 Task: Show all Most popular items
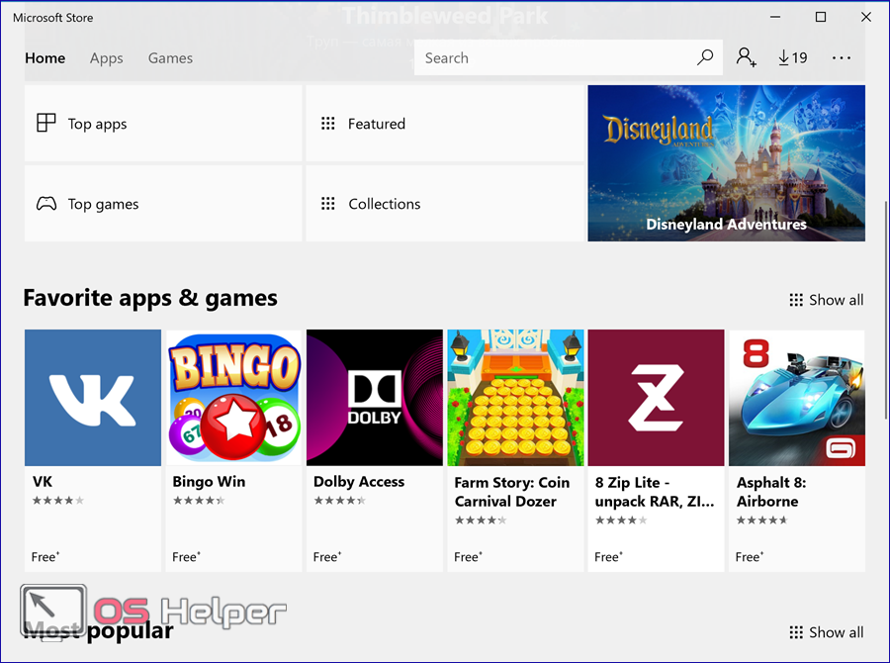(x=827, y=632)
